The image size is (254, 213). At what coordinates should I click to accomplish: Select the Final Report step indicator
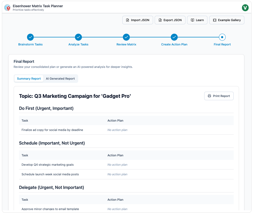point(222,37)
